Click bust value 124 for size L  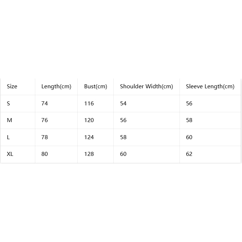tap(89, 137)
